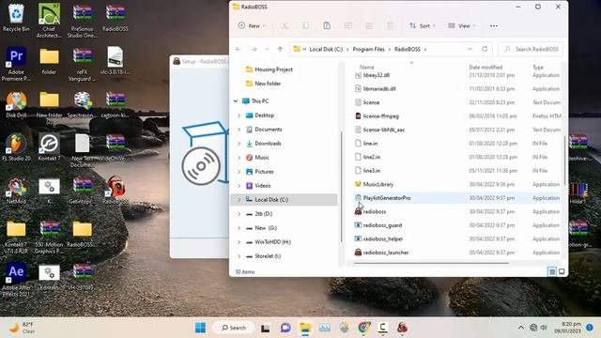Viewport: 601px width, 338px height.
Task: Refresh the RadioBOSS folder view
Action: (485, 49)
